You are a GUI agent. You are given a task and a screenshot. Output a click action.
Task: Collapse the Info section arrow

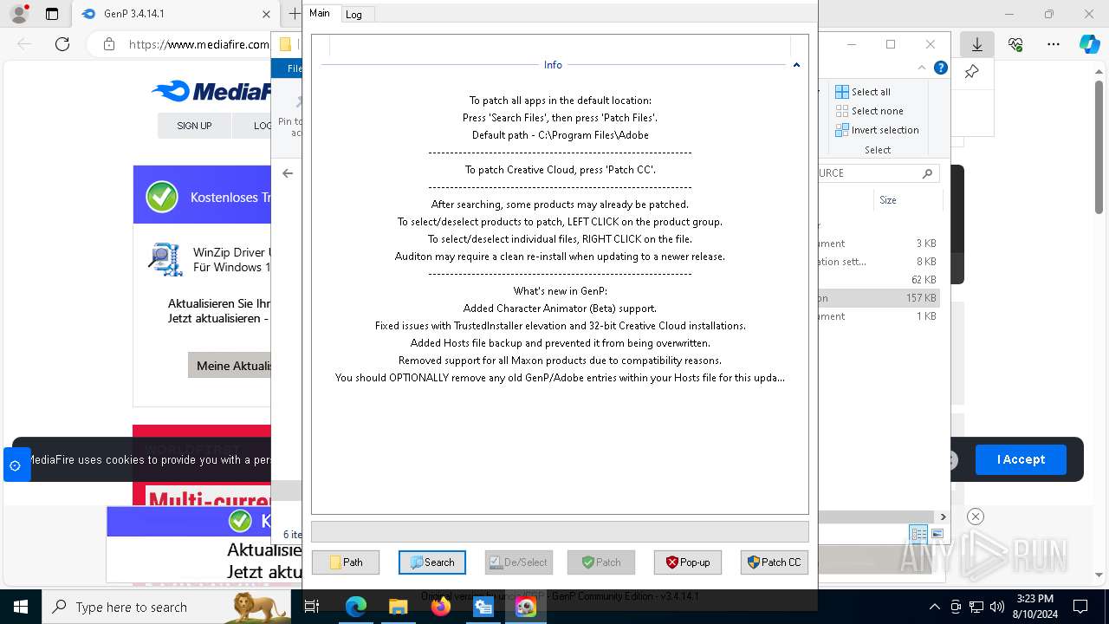click(796, 65)
